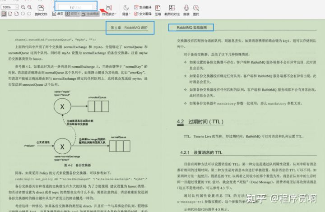Click the 压缩 compress icon
Screen dimensions: 325x212
[x=158, y=8]
